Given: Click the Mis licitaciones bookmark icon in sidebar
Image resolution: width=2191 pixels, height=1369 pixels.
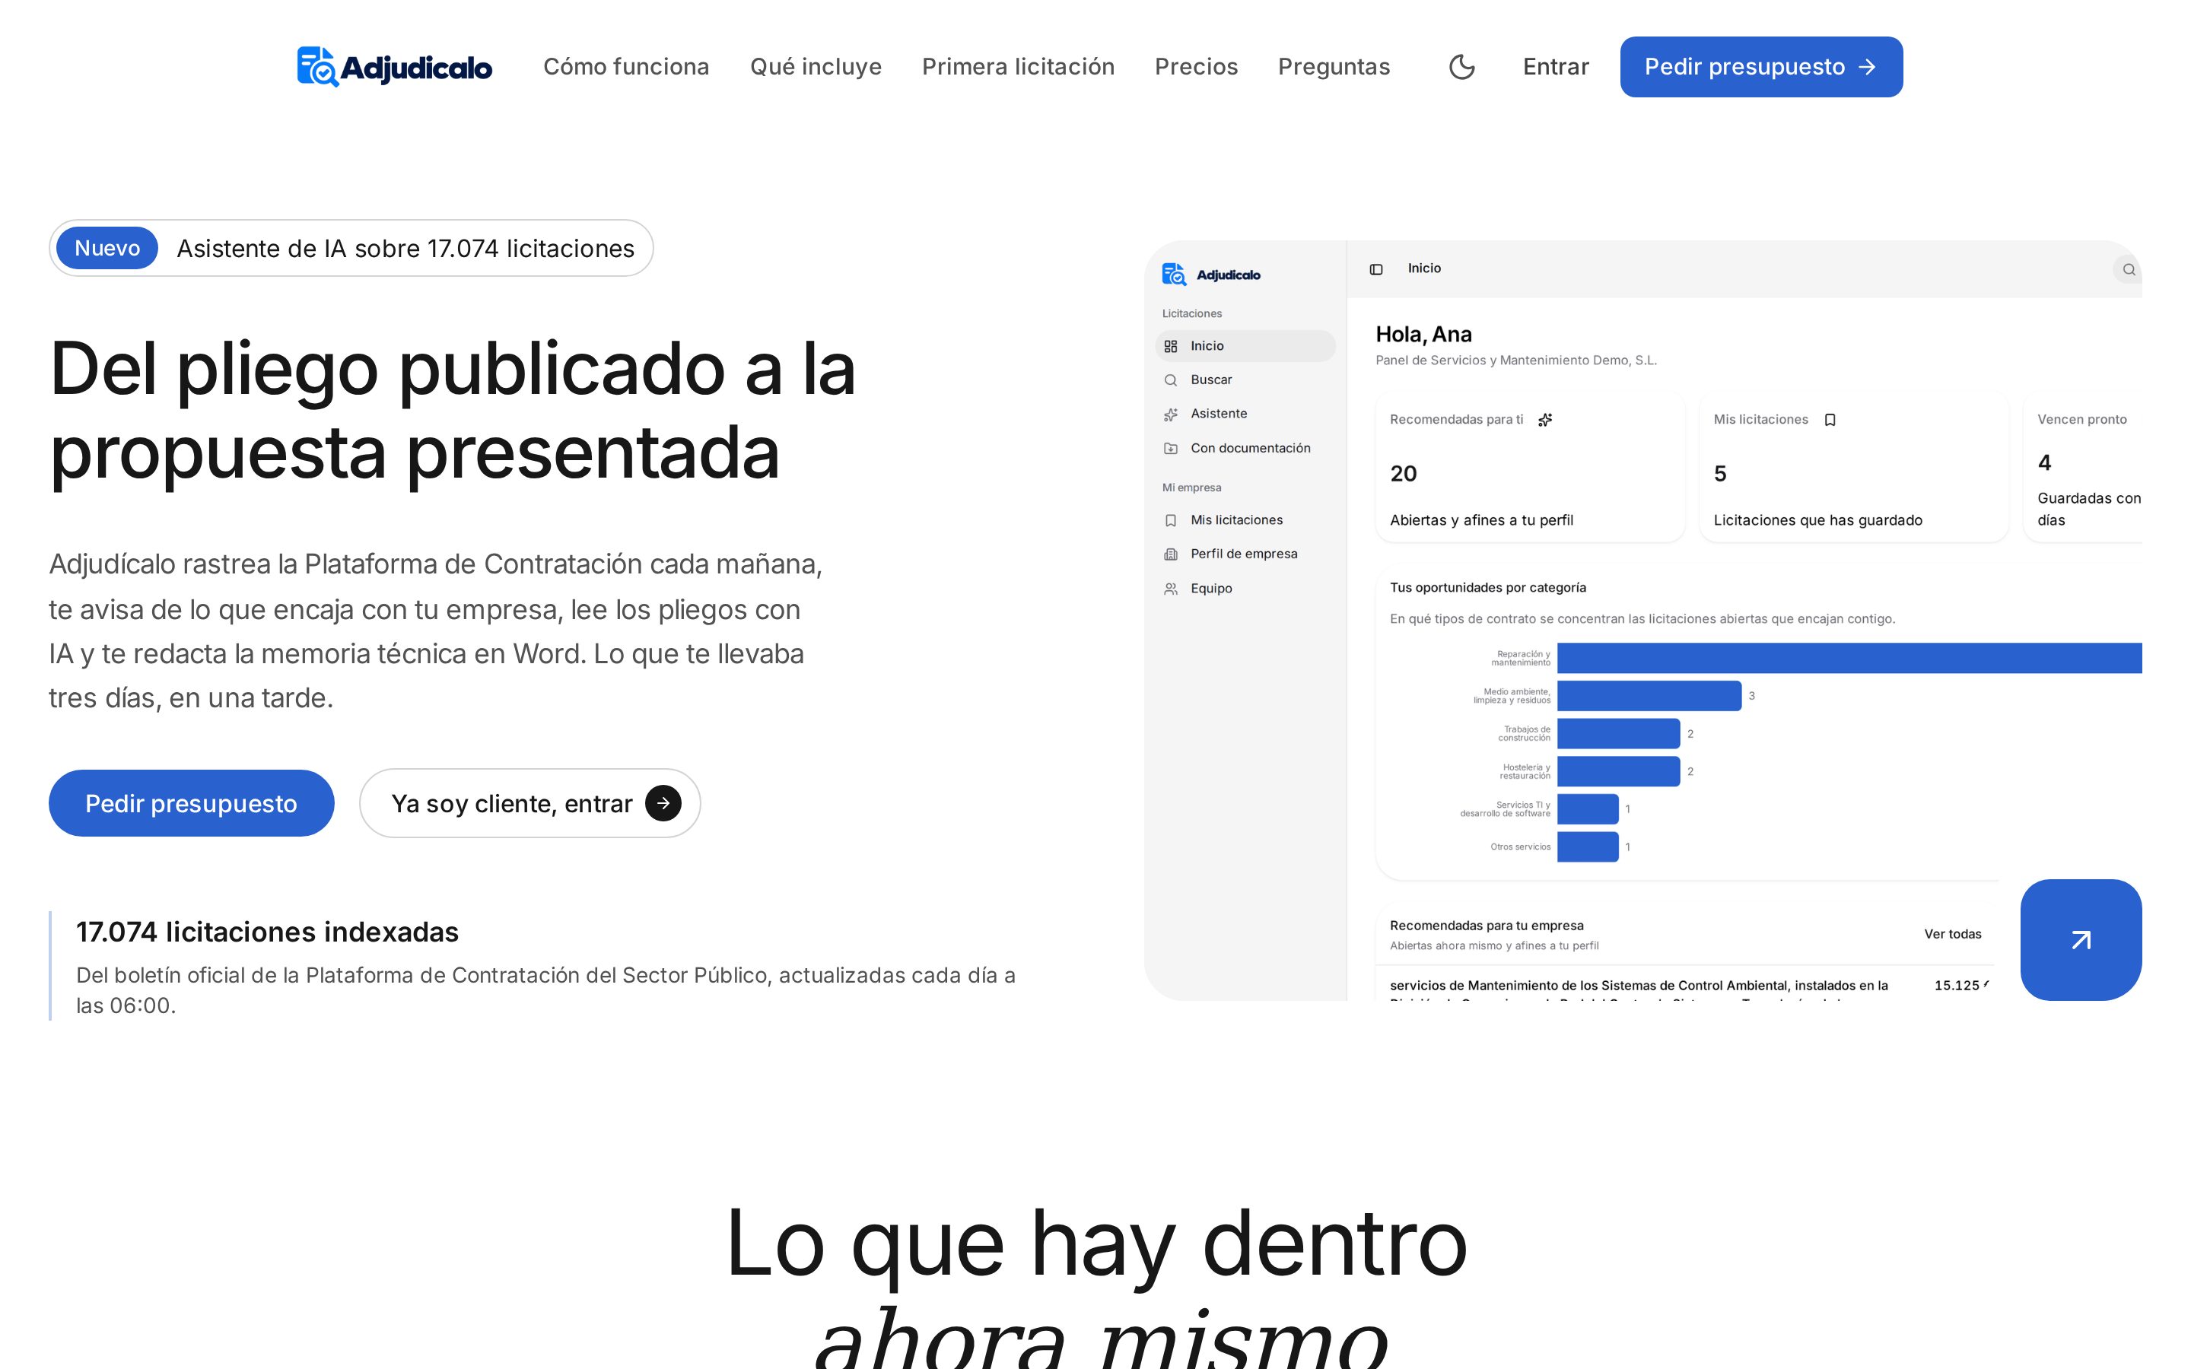Looking at the screenshot, I should click(x=1171, y=521).
